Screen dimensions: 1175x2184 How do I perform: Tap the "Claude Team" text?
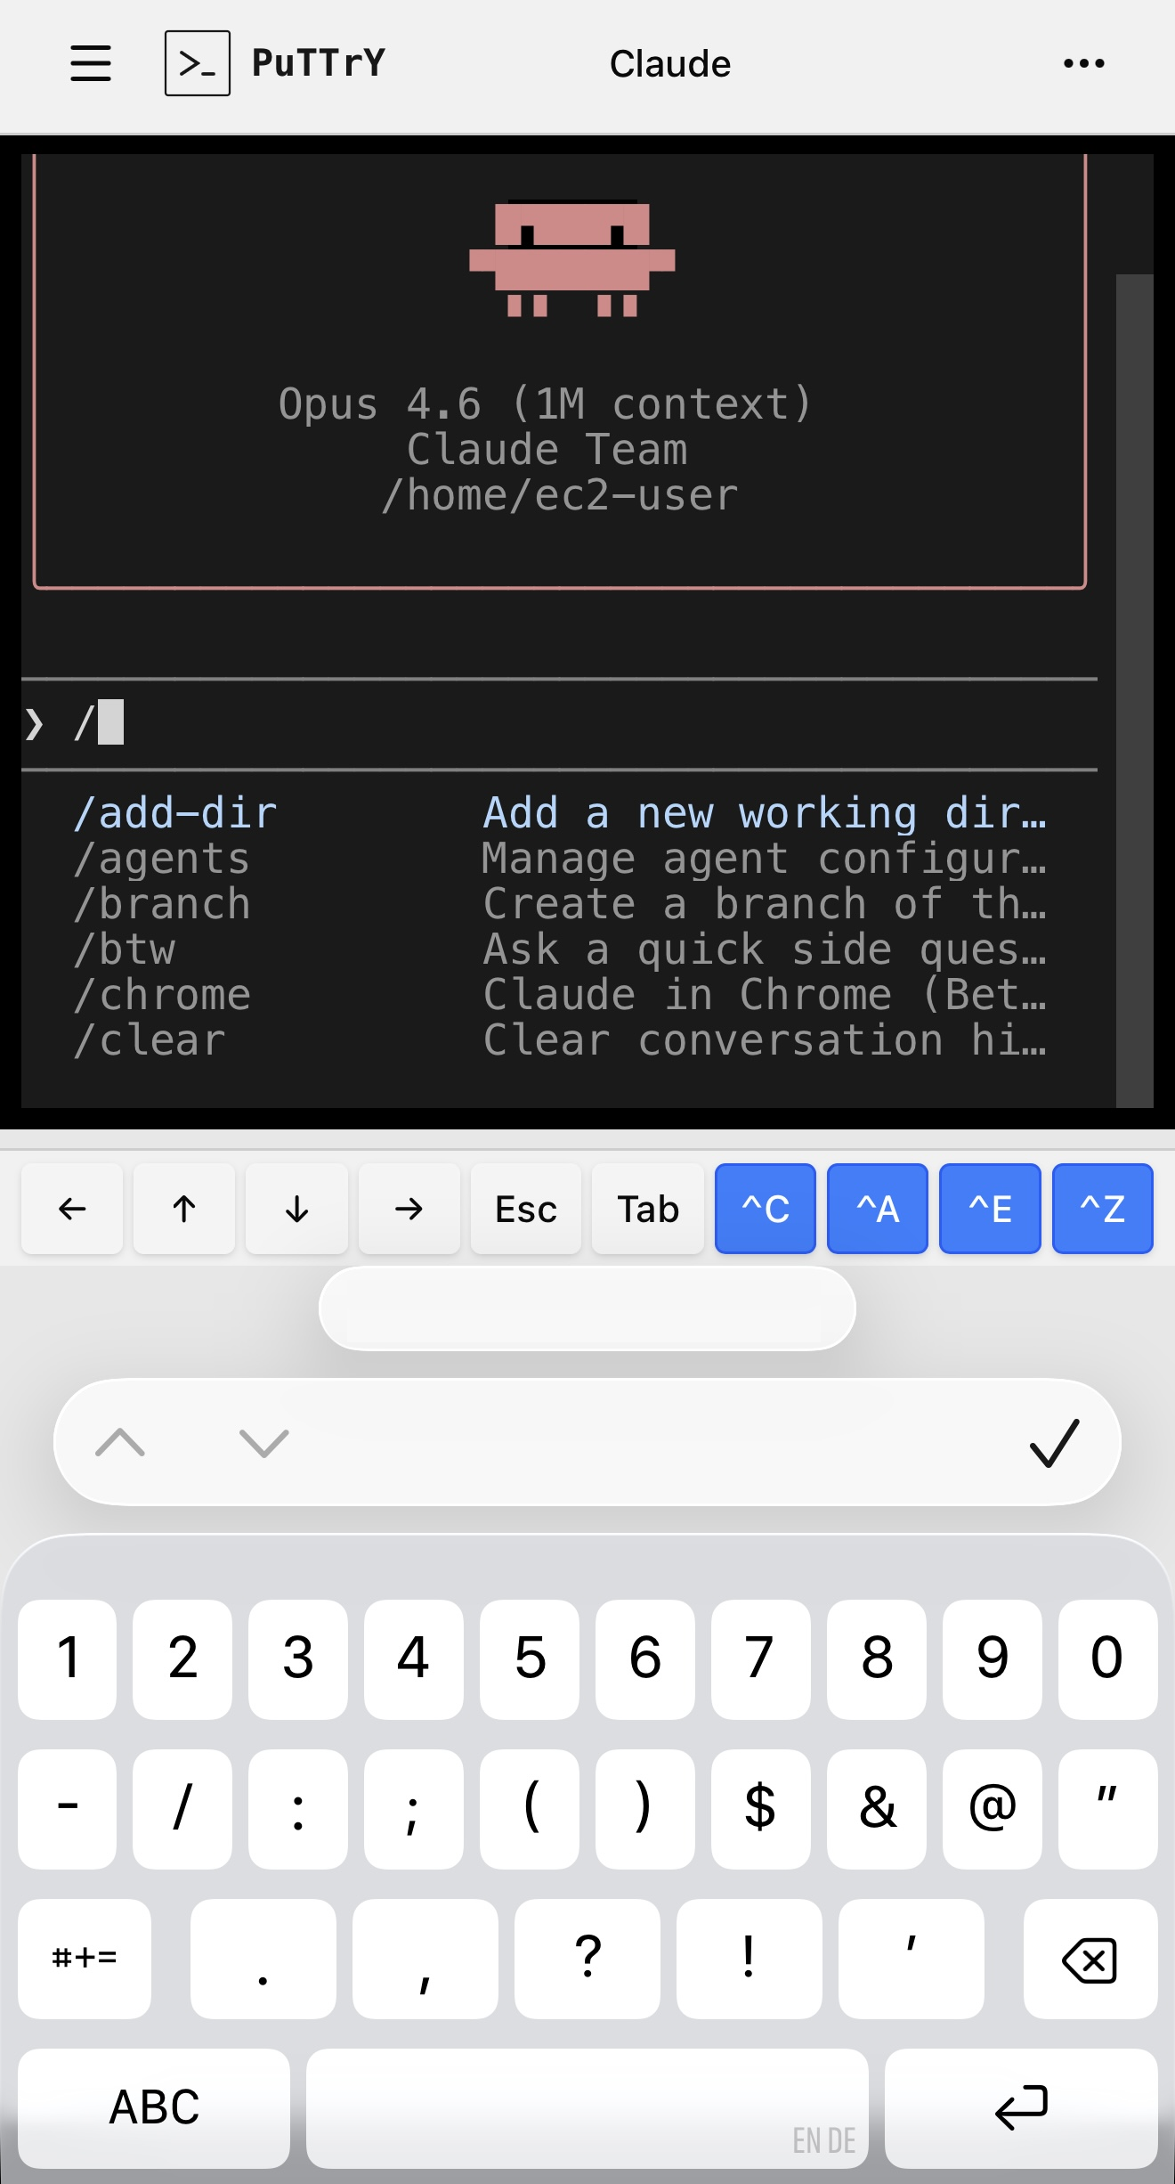tap(547, 450)
